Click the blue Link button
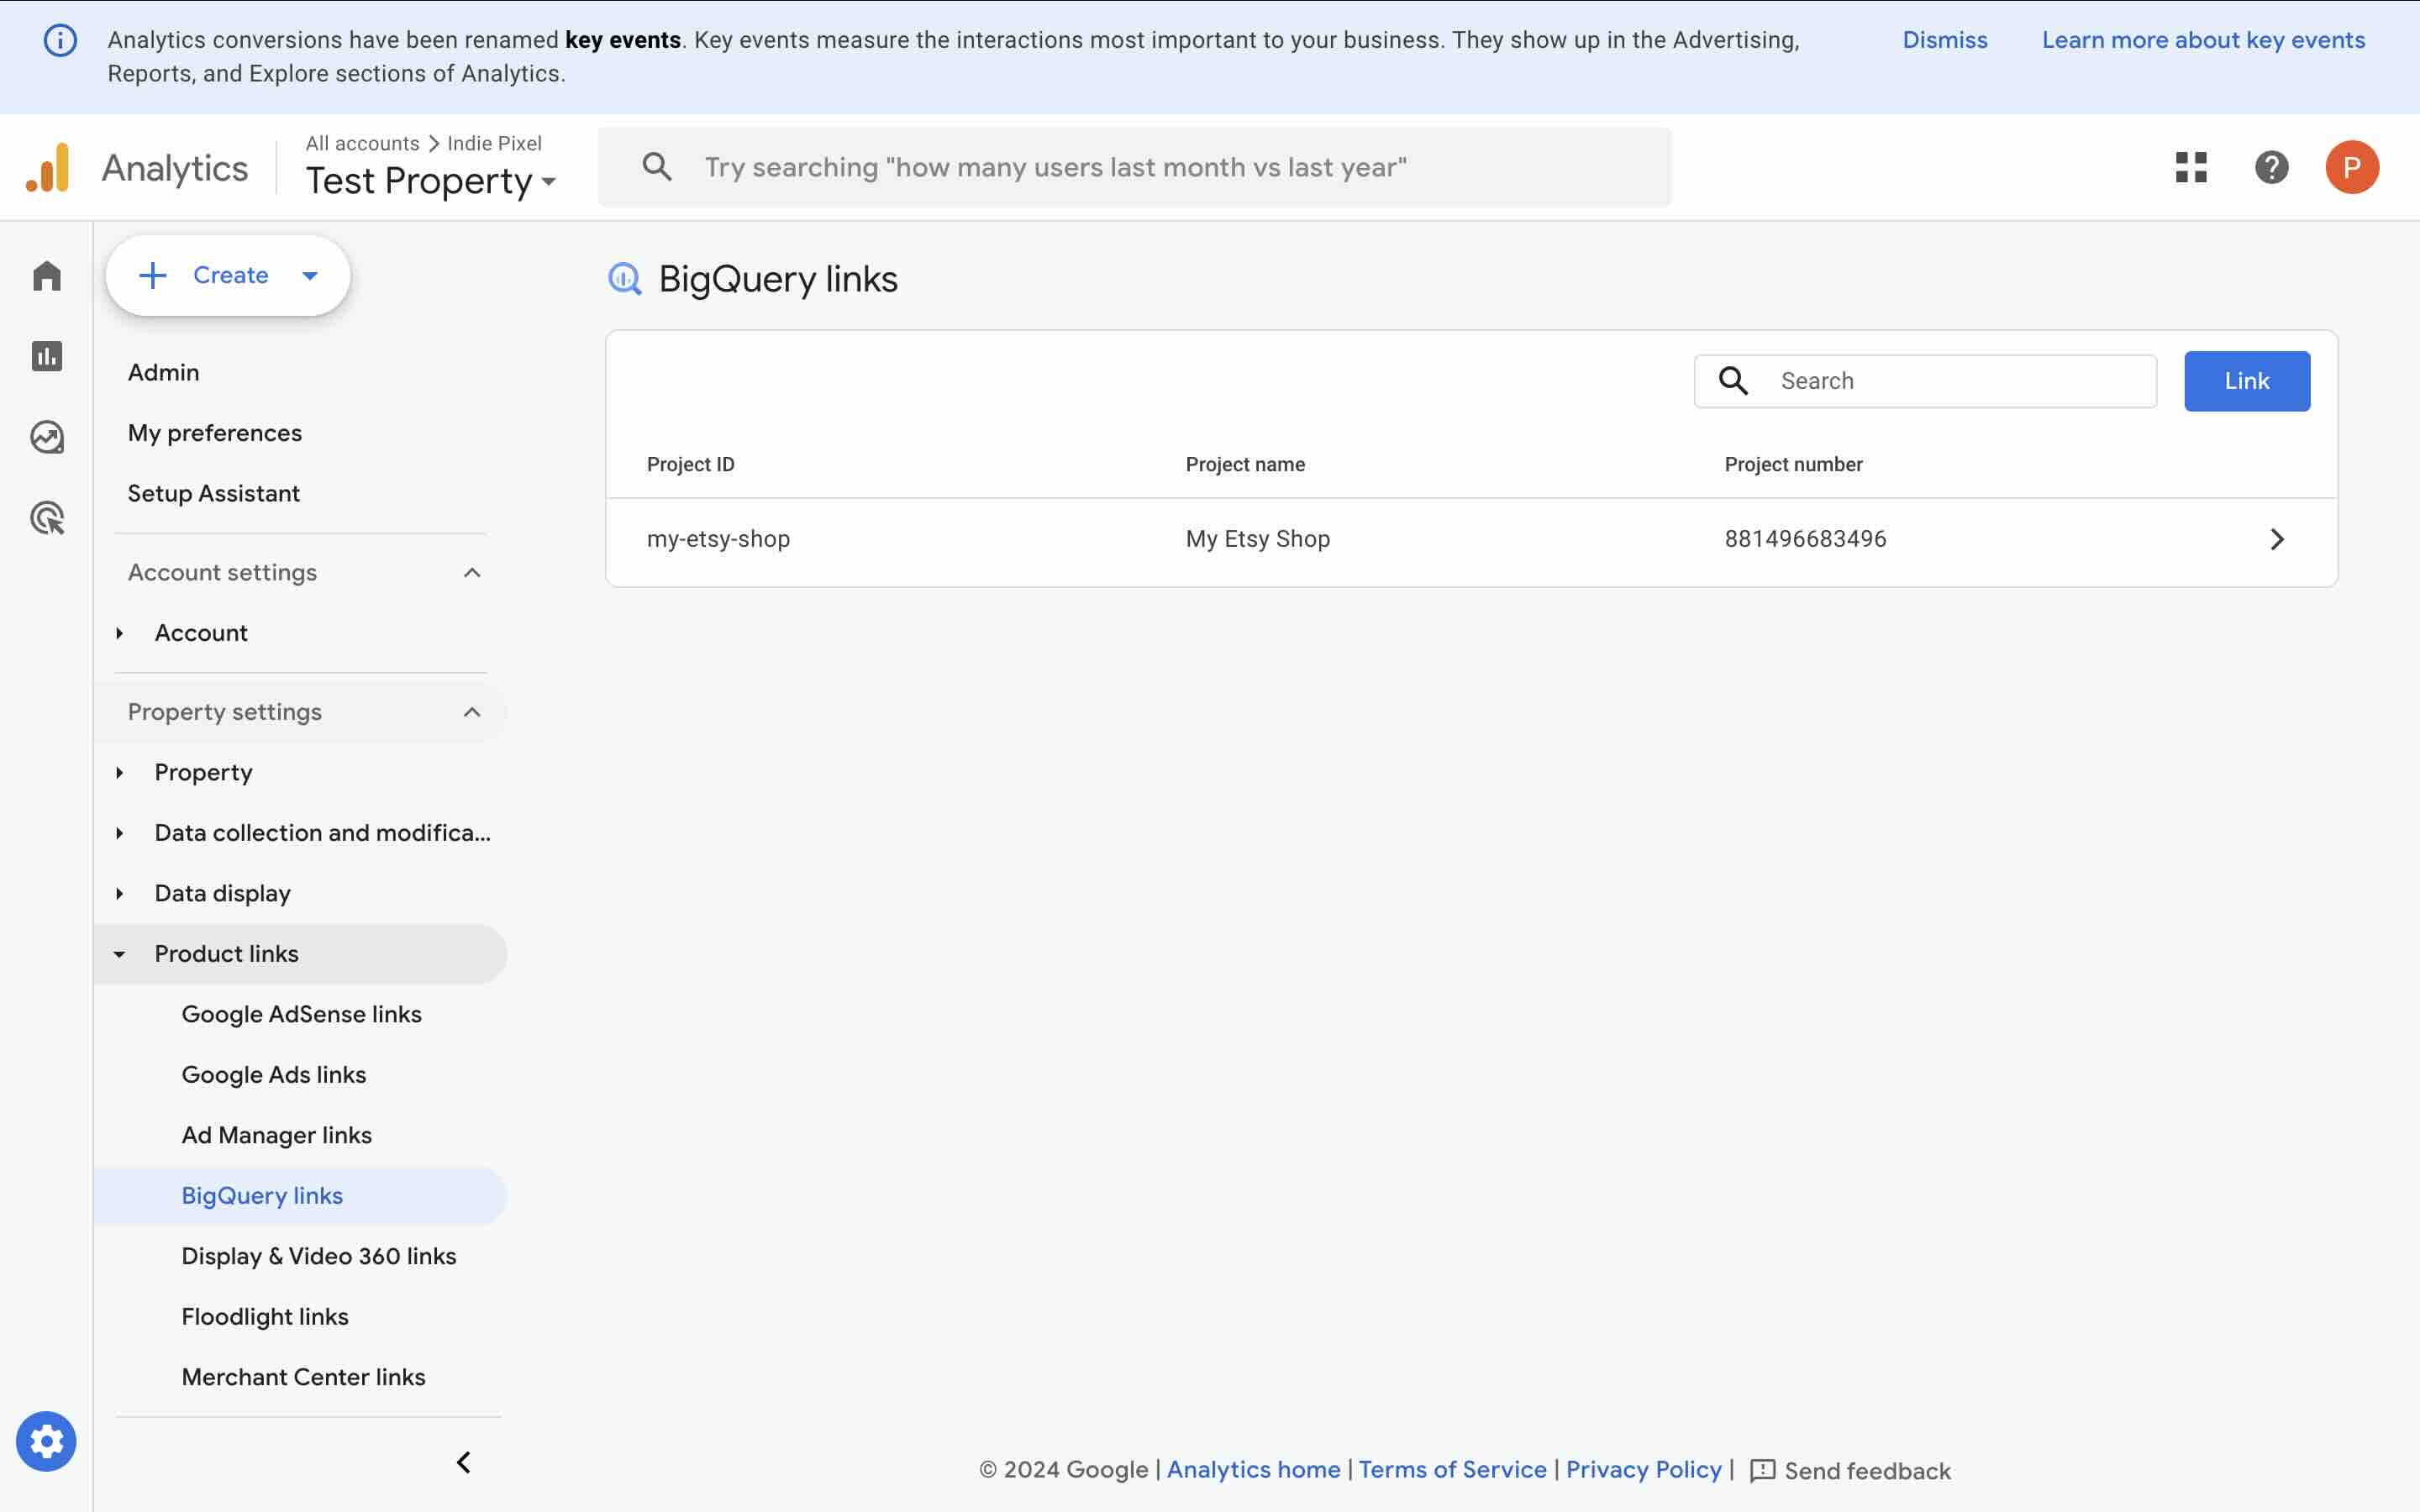This screenshot has height=1512, width=2420. 2246,381
